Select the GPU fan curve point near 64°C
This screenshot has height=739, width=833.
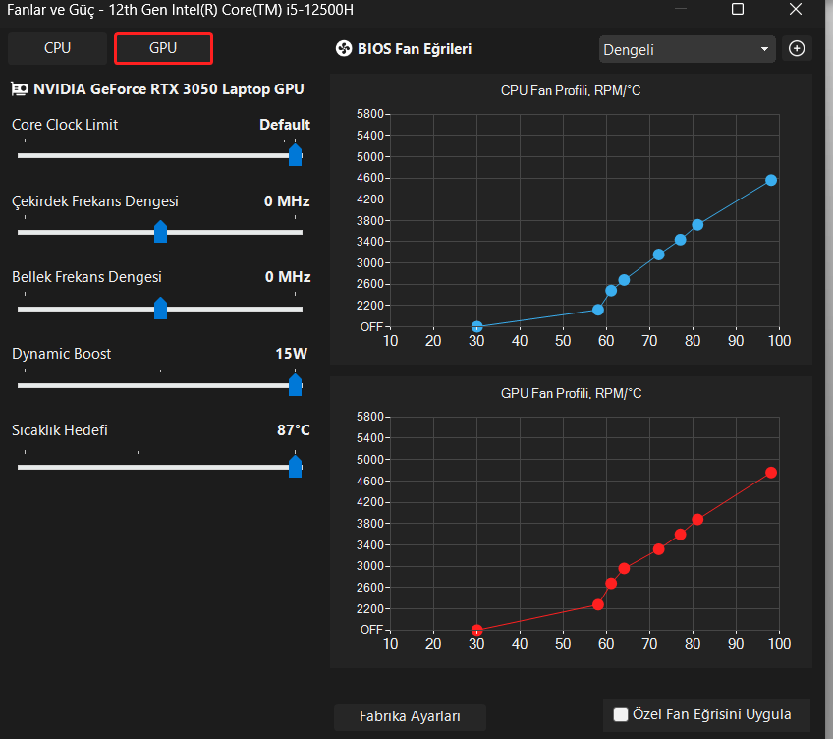[624, 568]
